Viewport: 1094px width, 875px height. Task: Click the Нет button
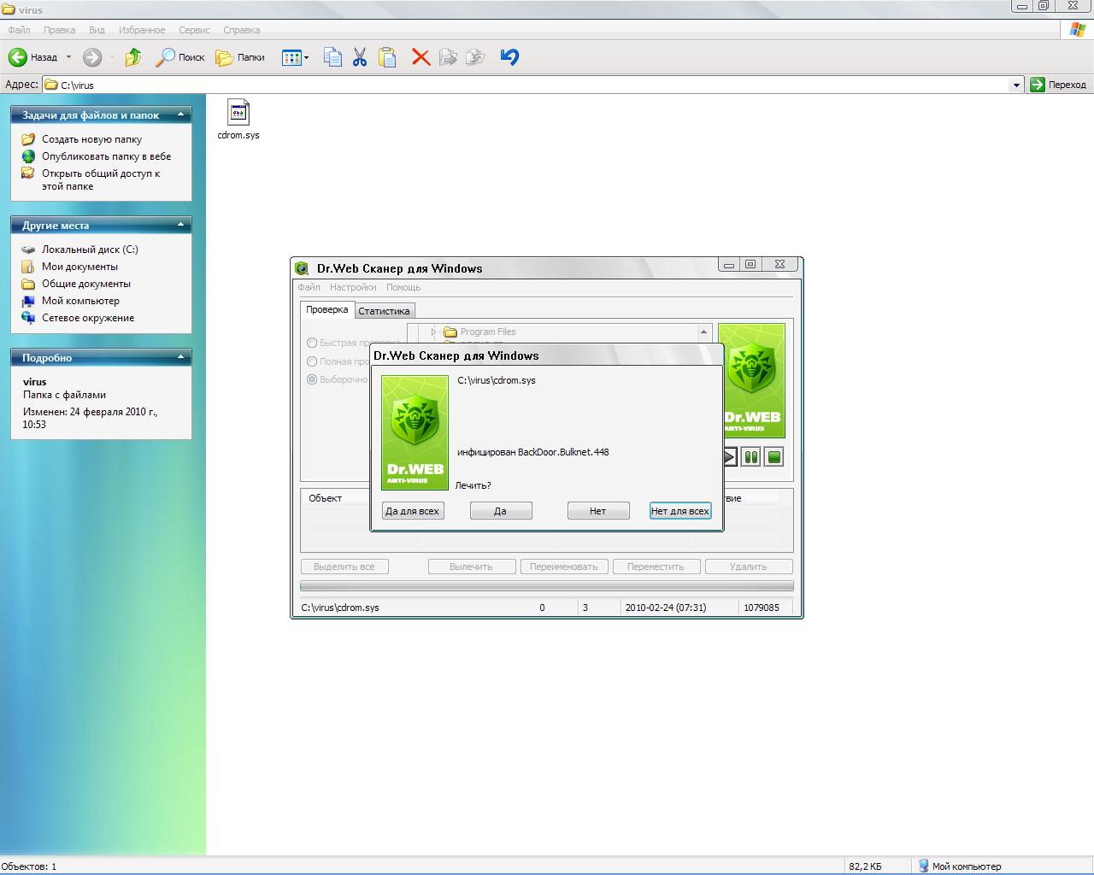(598, 511)
